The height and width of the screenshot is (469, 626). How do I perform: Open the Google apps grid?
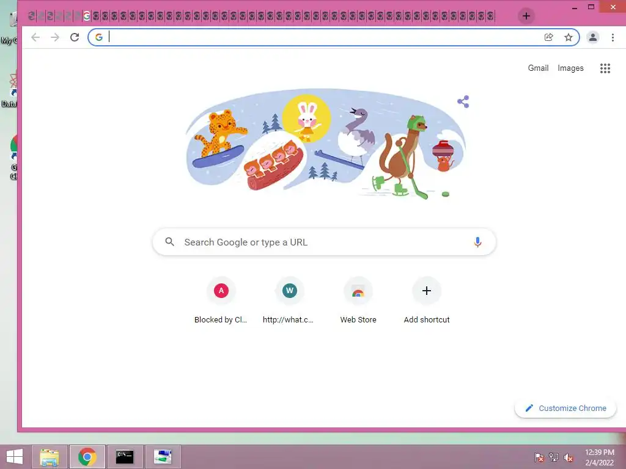point(605,68)
